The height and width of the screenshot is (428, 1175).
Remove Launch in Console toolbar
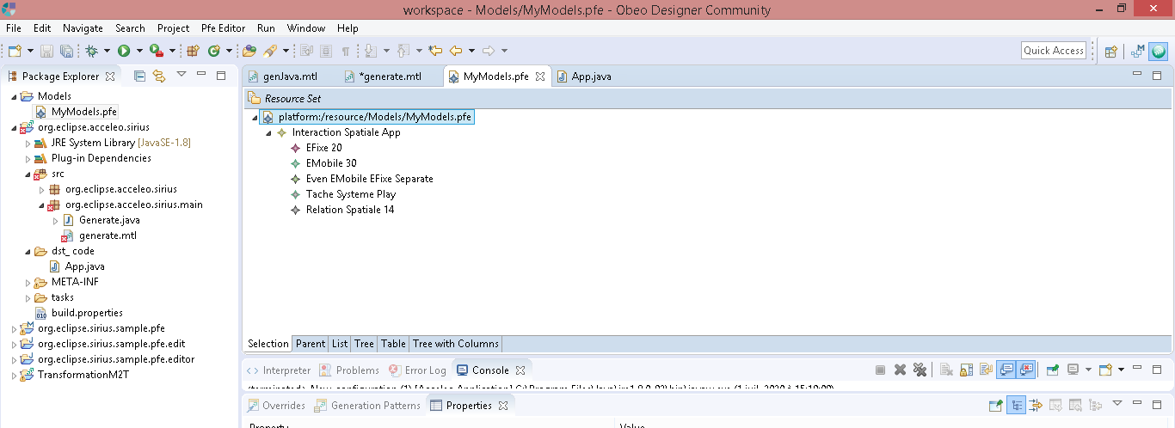click(900, 370)
